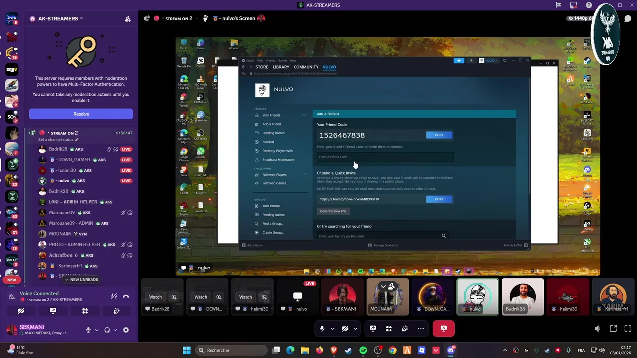637x358 pixels.
Task: Click Windows Start button
Action: 186,350
